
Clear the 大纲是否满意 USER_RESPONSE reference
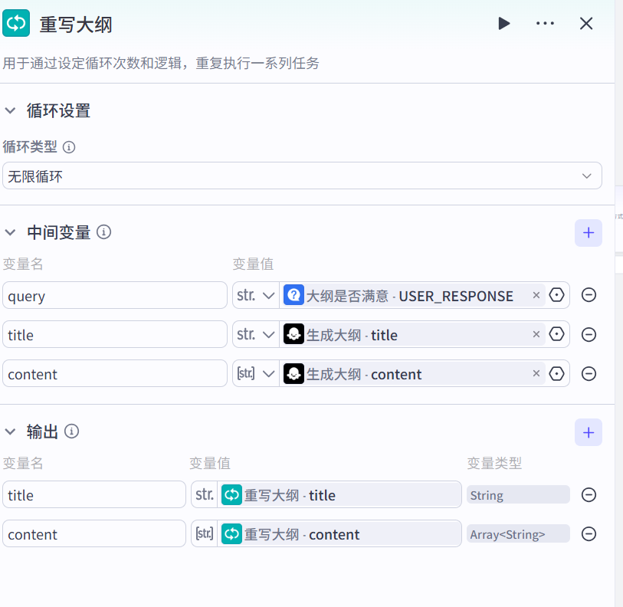coord(536,295)
